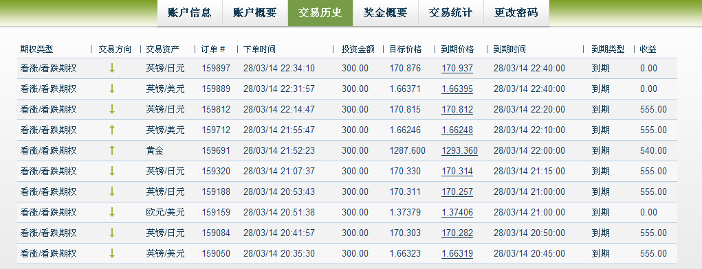Select order number 159050
Viewport: 702px width, 269px height.
pos(216,253)
